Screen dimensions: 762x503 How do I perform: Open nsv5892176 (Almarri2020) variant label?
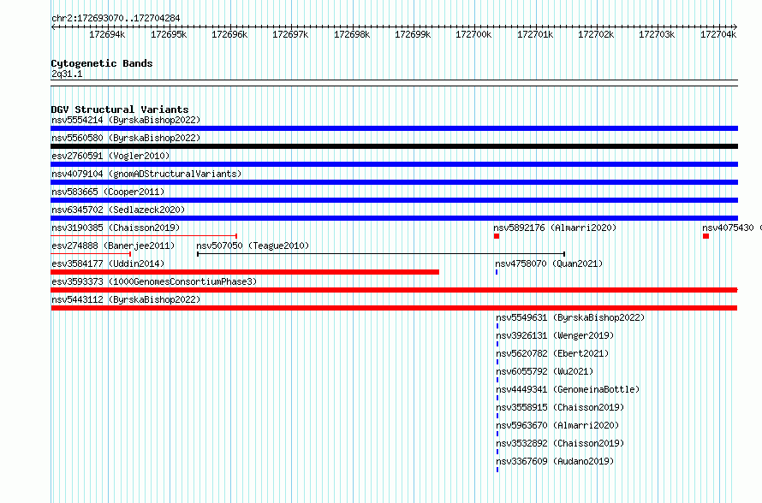555,228
